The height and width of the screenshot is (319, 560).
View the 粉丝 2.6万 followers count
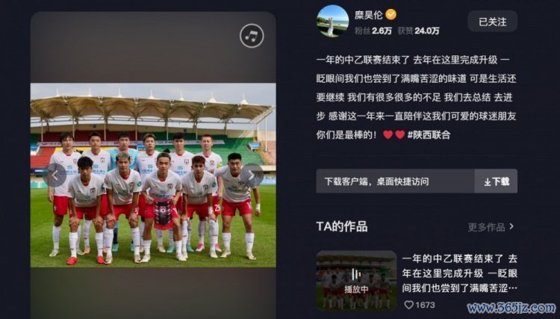click(x=373, y=31)
